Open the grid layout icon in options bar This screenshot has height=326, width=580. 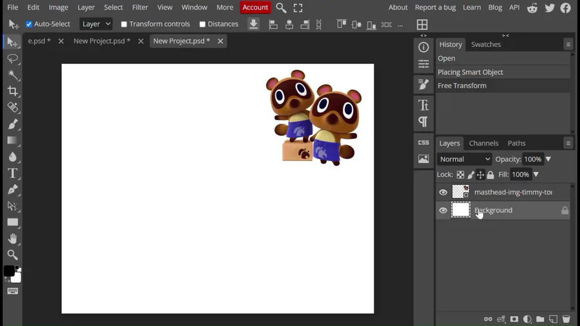pos(422,24)
